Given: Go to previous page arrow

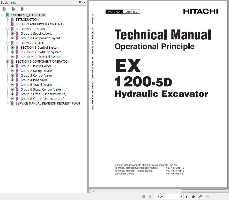Looking at the screenshot, I should coord(150,197).
